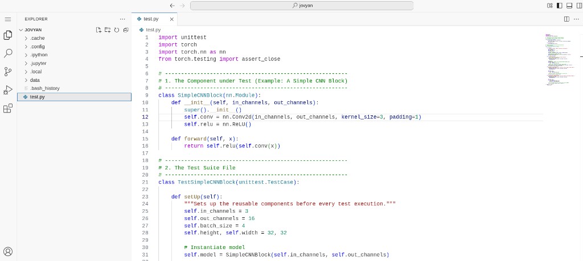Click 'def setUp(self):' line
Viewport: 583px width, 261px height.
pos(196,197)
